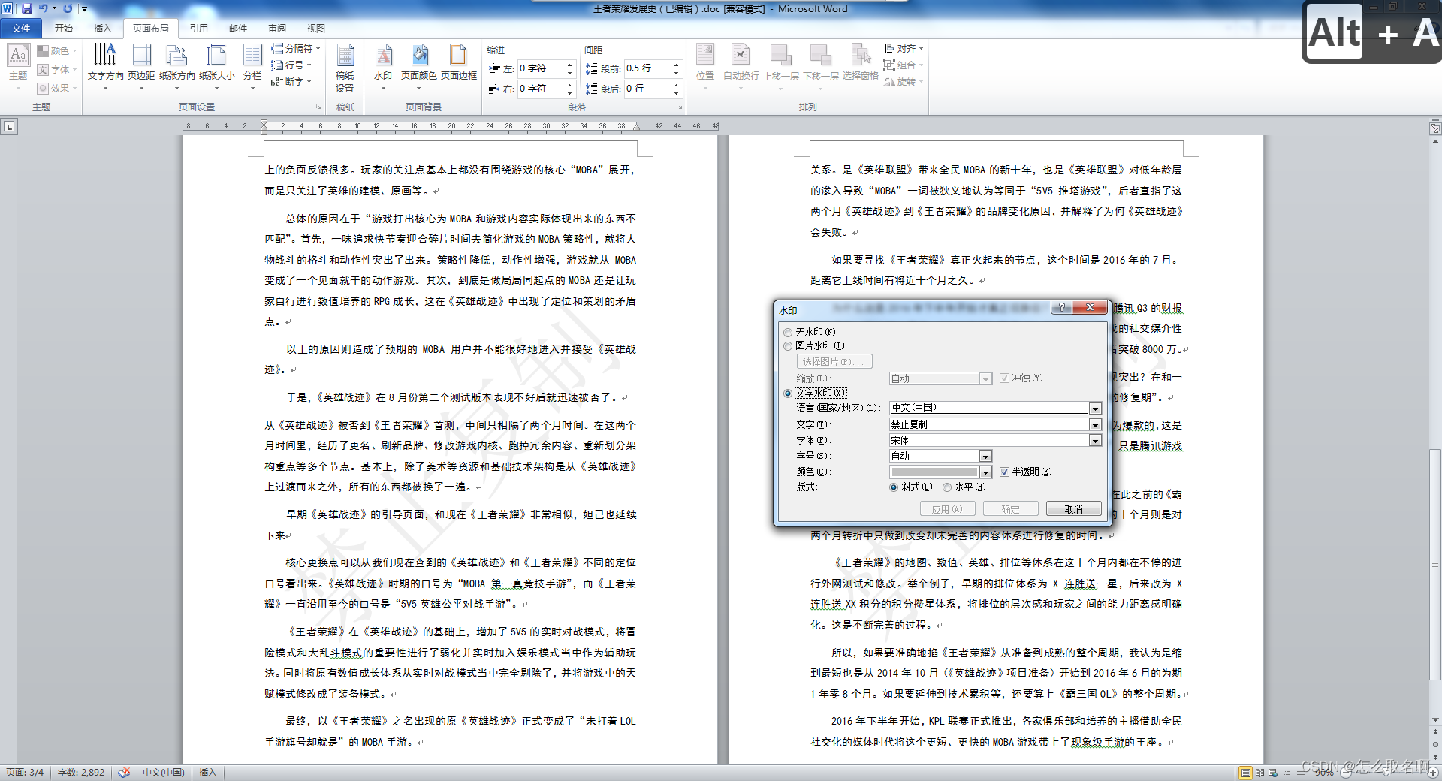Viewport: 1442px width, 781px height.
Task: Click the 水印 watermark ribbon button
Action: [x=383, y=67]
